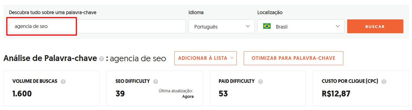Click the help icon beside Análise de Palavra-chave
Screen dimensions: 412x110
coord(102,59)
